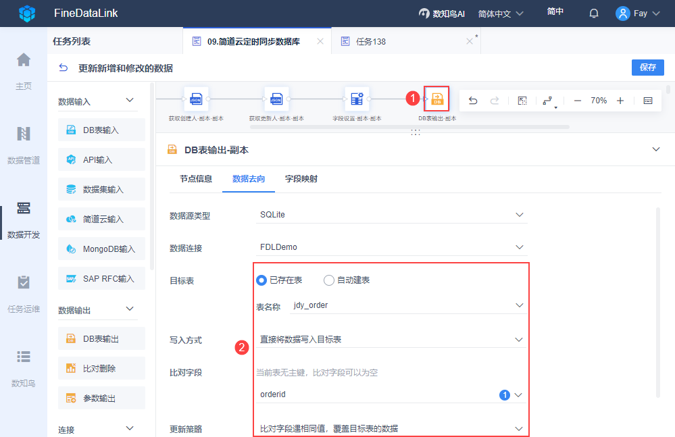The width and height of the screenshot is (675, 437).
Task: Add a 参数输出 node
Action: [101, 398]
